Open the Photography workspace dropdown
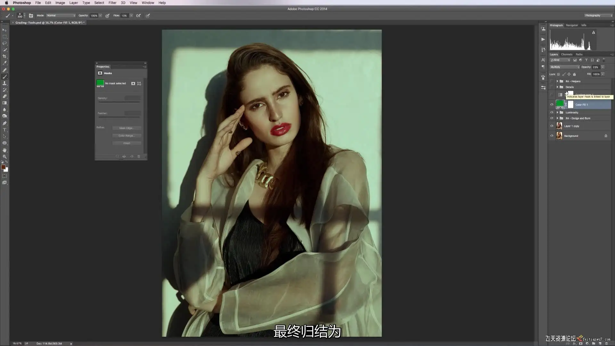The height and width of the screenshot is (346, 615). 598,15
